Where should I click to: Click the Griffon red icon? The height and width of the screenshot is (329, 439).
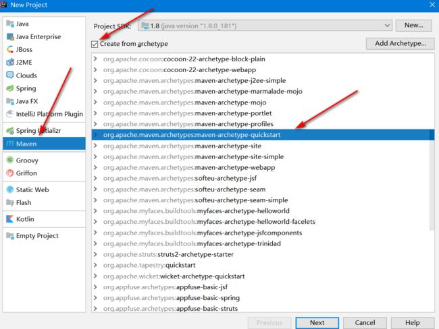[10, 173]
